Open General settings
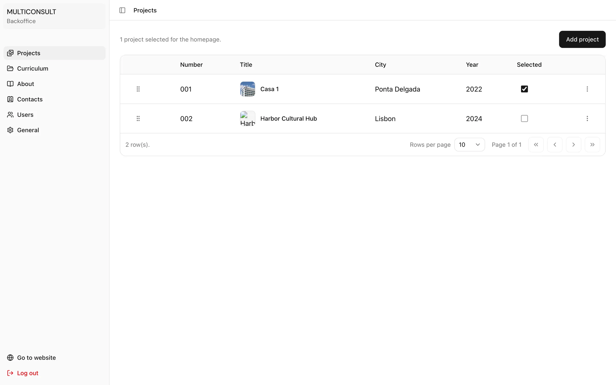The width and height of the screenshot is (616, 385). (x=54, y=130)
